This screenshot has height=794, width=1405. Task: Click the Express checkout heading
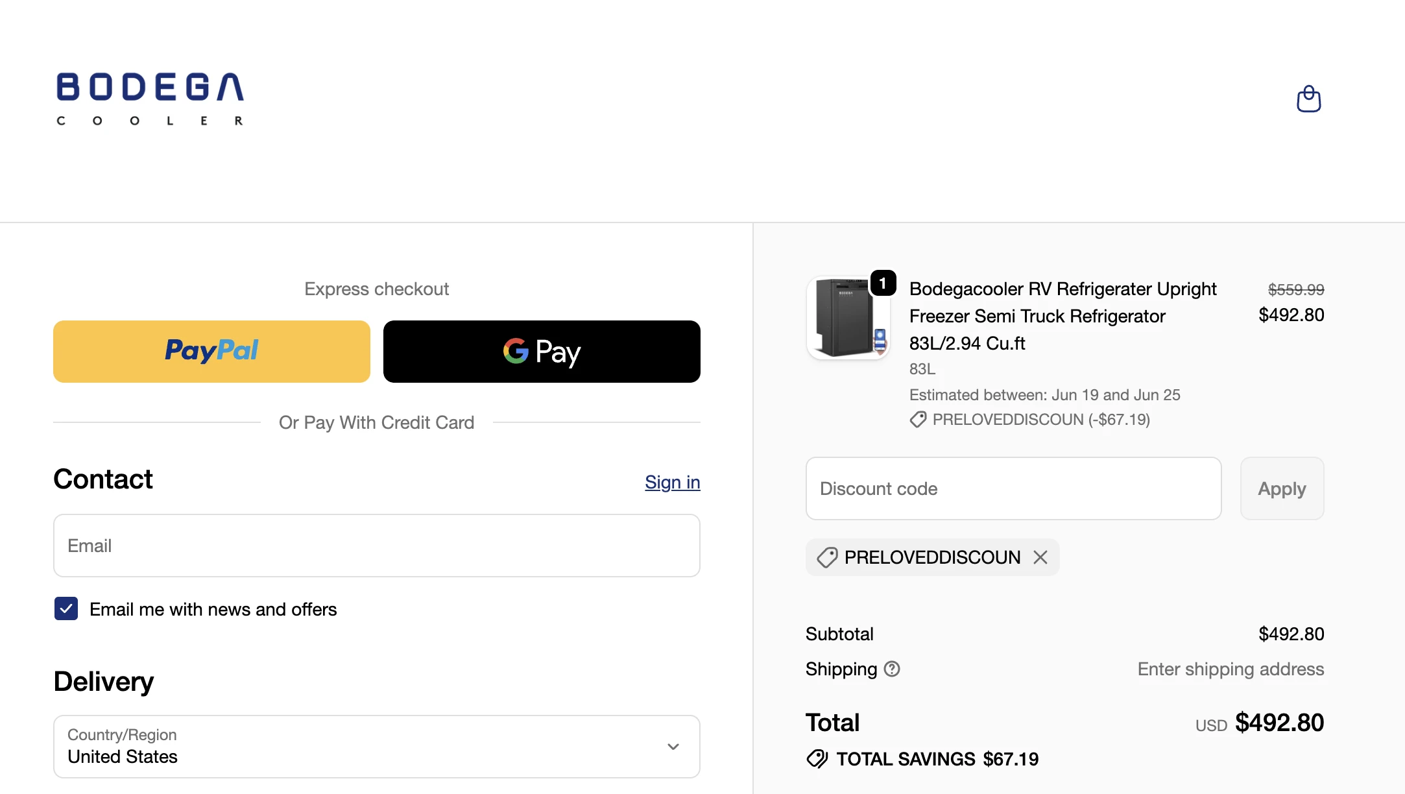377,289
